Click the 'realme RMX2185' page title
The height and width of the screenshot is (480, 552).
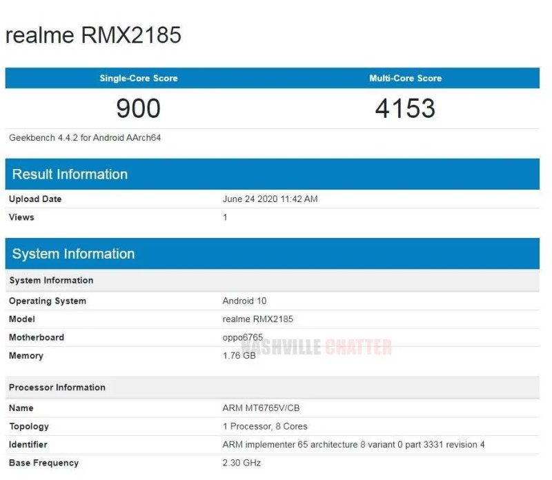tap(93, 35)
